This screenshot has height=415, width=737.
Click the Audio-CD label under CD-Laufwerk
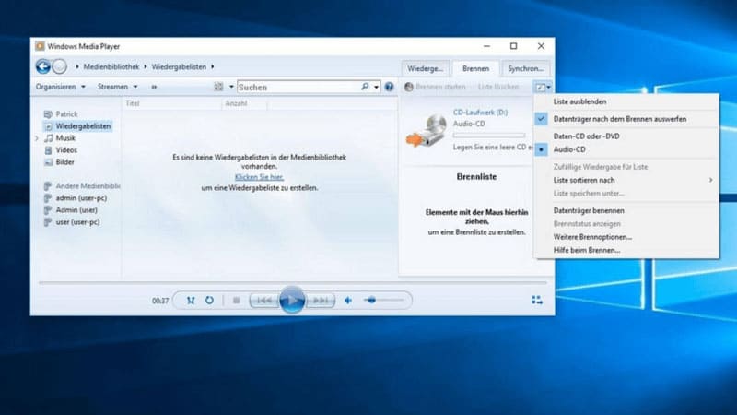[x=469, y=124]
